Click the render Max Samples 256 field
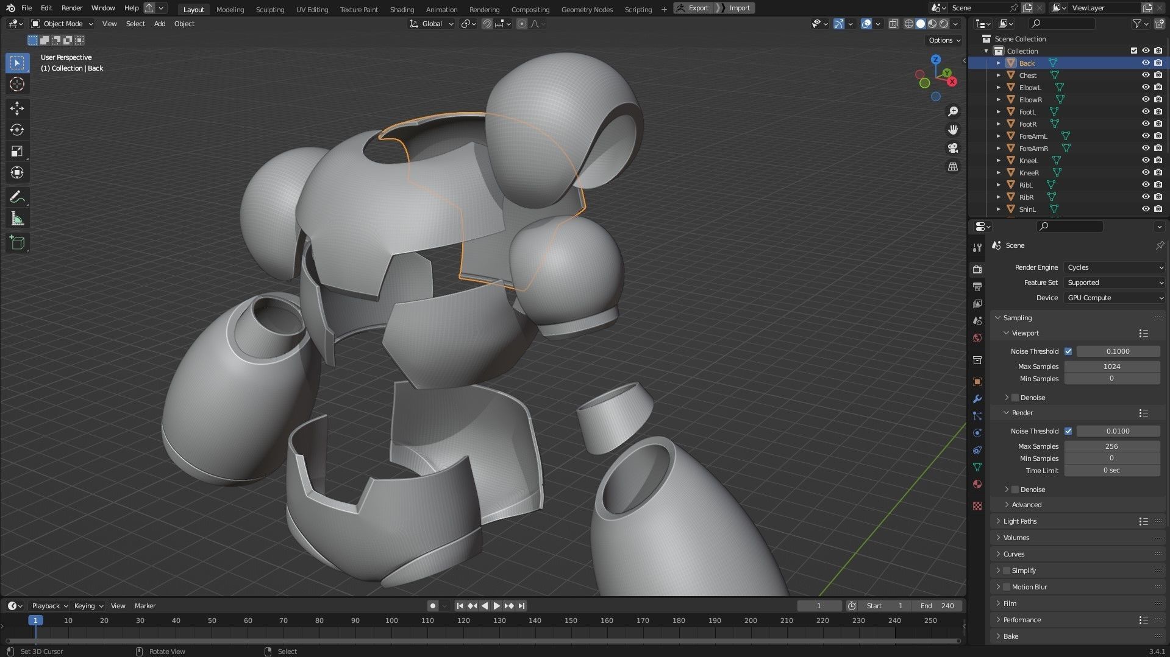Viewport: 1170px width, 657px height. click(x=1112, y=446)
